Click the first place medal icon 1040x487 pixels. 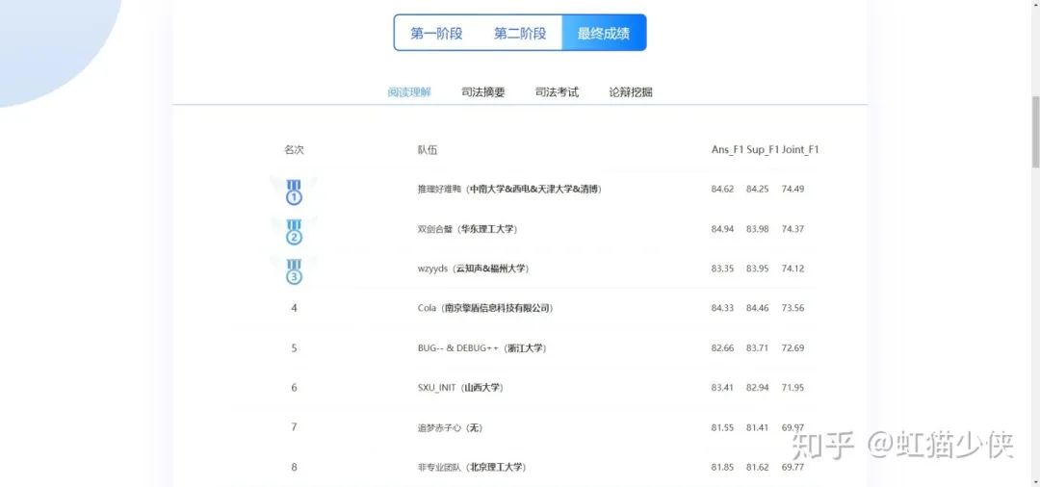[294, 192]
